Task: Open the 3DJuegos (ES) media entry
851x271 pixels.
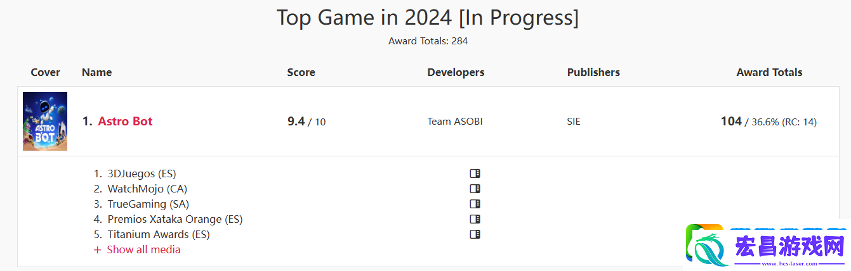Action: pos(142,173)
